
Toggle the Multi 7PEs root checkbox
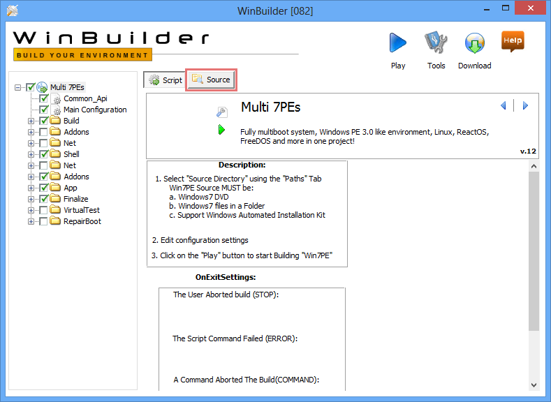coord(30,87)
